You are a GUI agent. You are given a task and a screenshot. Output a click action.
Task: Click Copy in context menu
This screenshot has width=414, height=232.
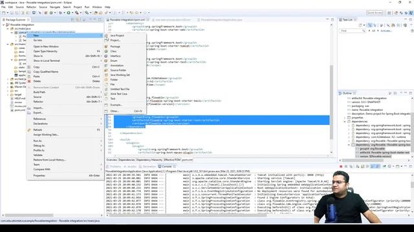(36, 67)
